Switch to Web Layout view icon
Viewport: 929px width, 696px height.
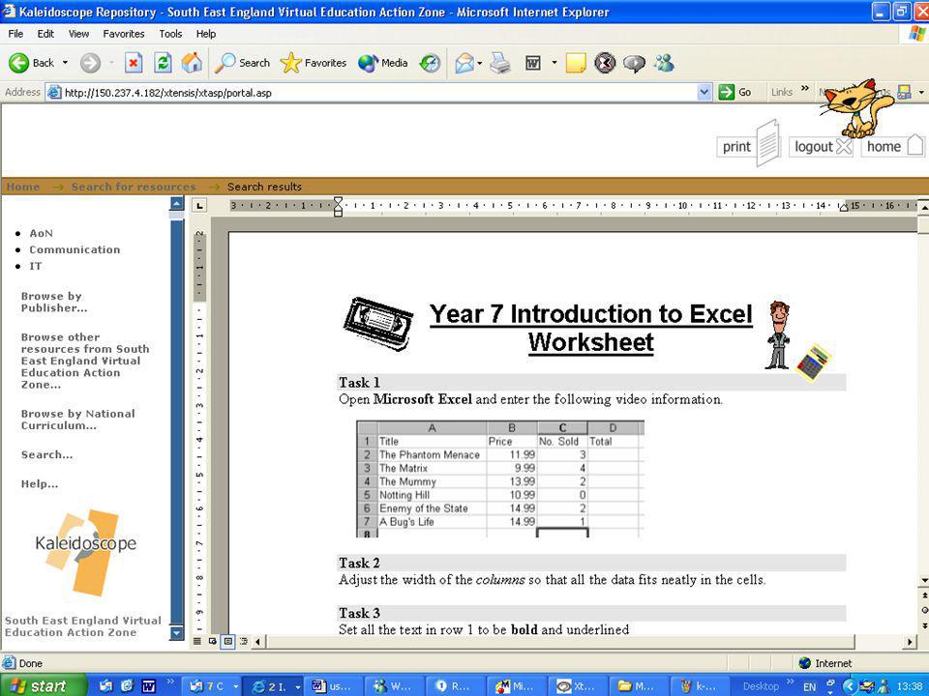coord(213,642)
